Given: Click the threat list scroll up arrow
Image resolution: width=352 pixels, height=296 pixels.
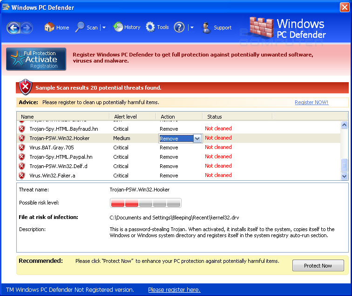Looking at the screenshot, I should click(344, 125).
